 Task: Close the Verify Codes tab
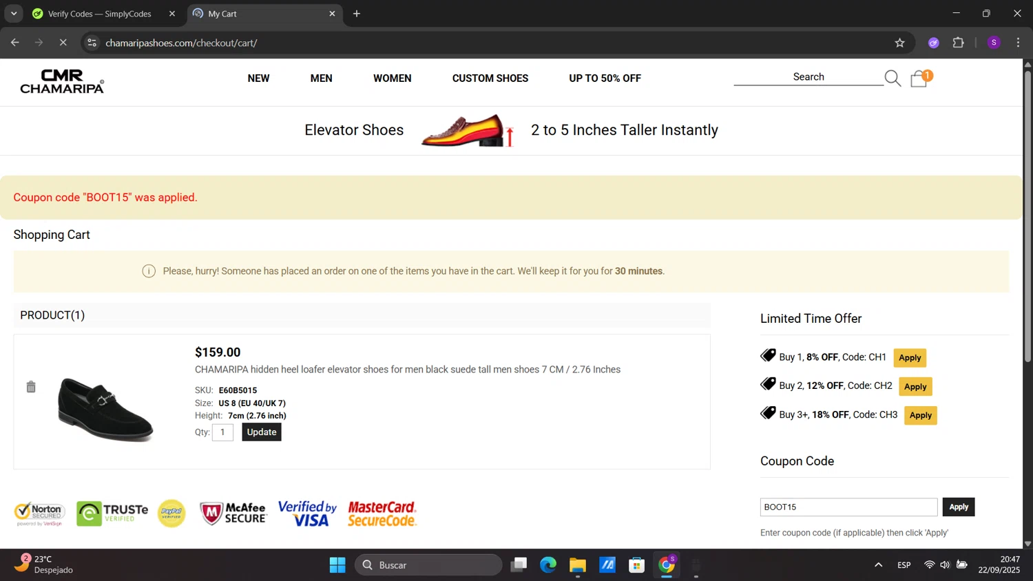172,14
